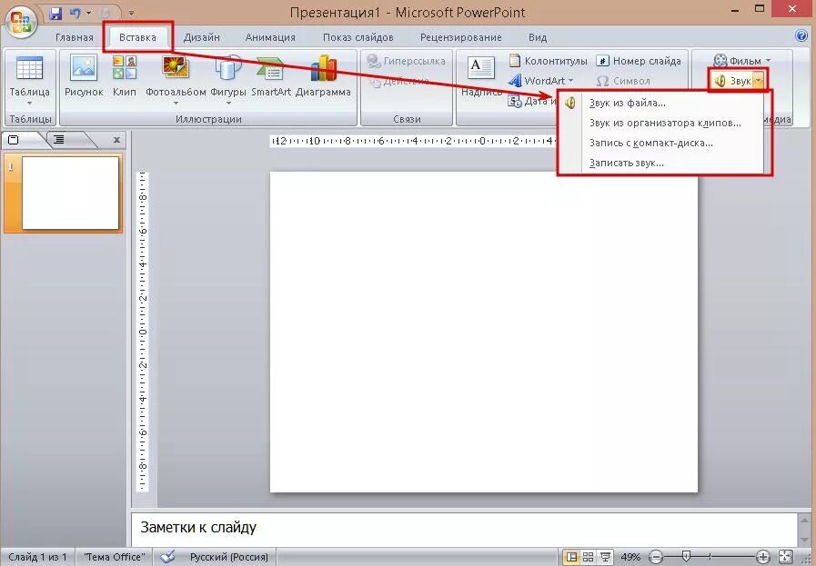Switch to the Вставка tab
Screen dimensions: 816x566
coord(137,37)
